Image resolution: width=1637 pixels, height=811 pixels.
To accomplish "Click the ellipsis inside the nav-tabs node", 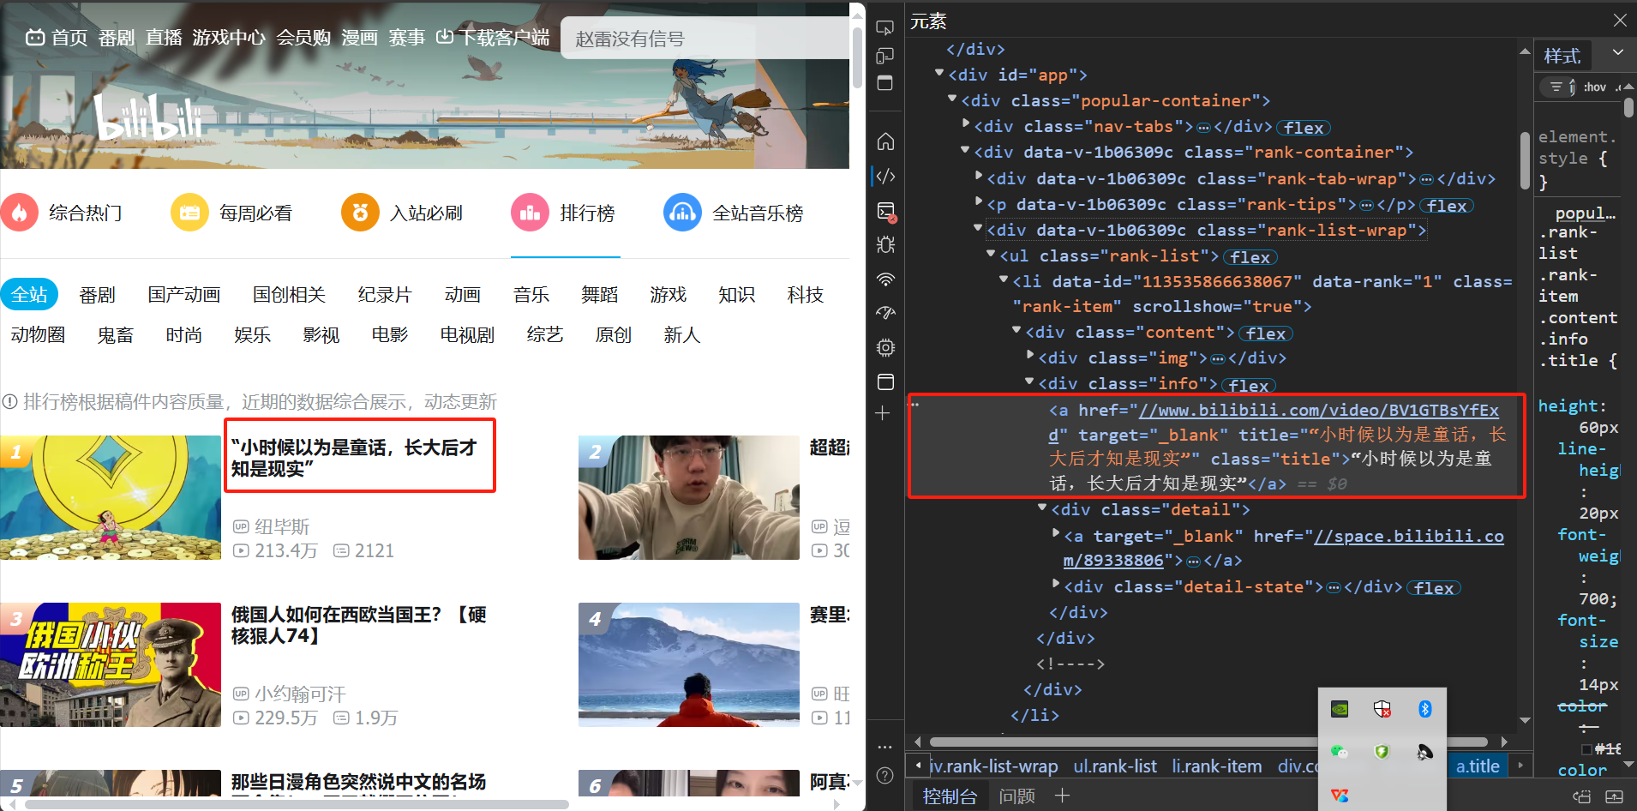I will (x=1203, y=127).
